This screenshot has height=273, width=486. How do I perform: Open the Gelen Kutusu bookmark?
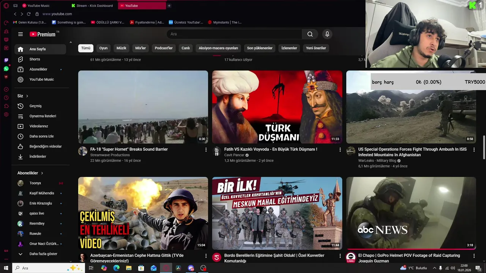point(30,22)
